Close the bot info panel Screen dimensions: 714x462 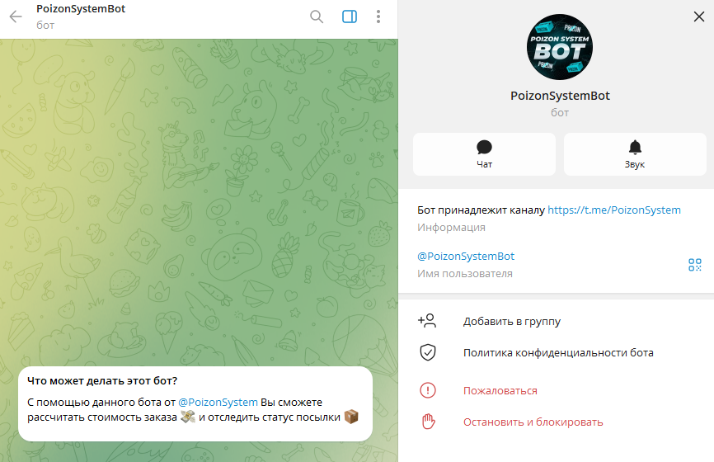[698, 16]
